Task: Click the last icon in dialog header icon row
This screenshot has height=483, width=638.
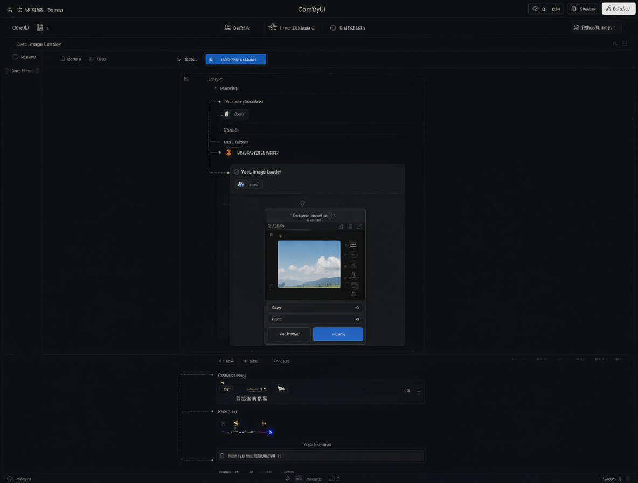Action: tap(360, 226)
